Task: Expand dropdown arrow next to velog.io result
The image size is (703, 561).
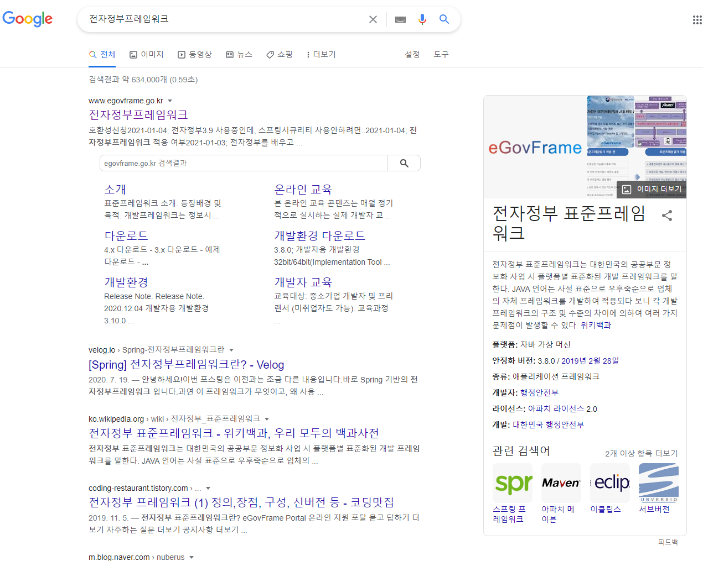Action: pyautogui.click(x=231, y=350)
